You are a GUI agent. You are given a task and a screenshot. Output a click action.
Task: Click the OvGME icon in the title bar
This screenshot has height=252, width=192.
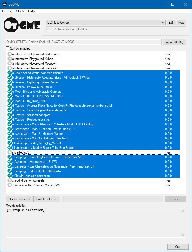tap(4, 4)
